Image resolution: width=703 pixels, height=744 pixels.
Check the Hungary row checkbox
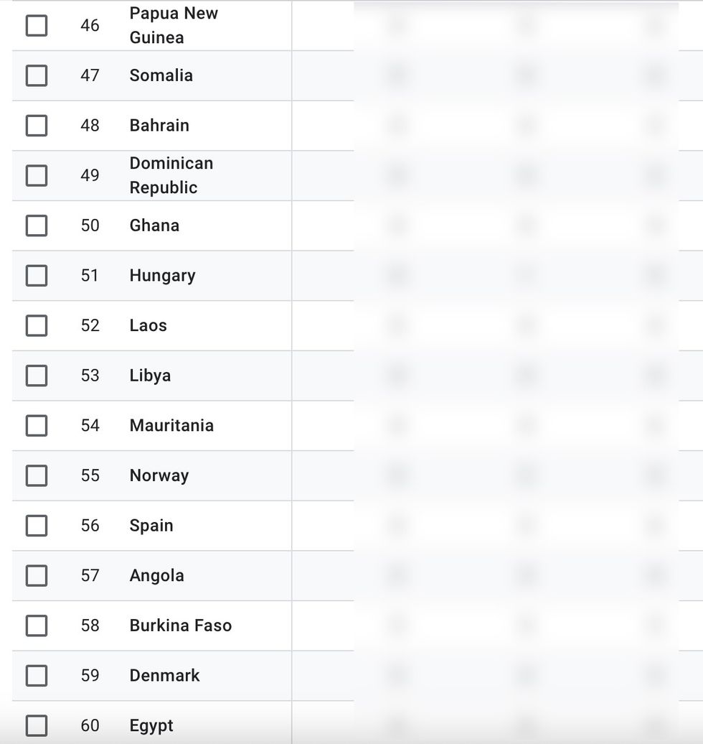point(37,276)
